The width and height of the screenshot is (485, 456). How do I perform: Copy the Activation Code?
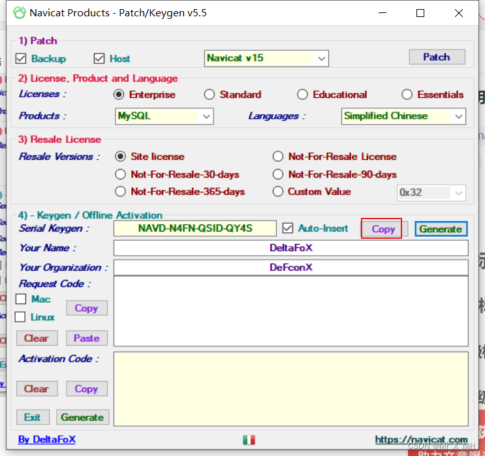pyautogui.click(x=87, y=389)
